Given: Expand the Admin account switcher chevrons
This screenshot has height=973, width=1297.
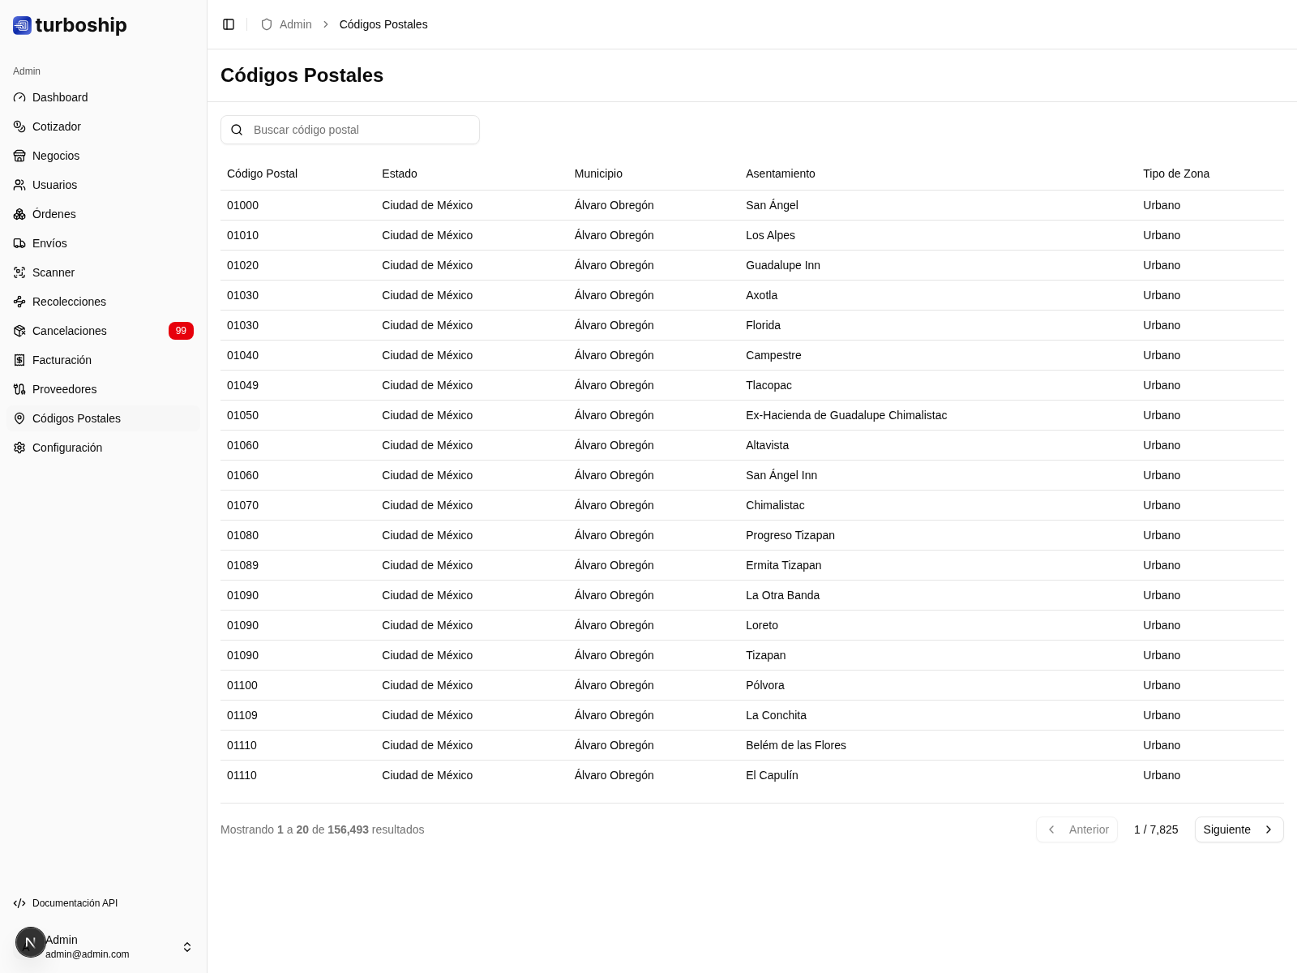Looking at the screenshot, I should [187, 947].
